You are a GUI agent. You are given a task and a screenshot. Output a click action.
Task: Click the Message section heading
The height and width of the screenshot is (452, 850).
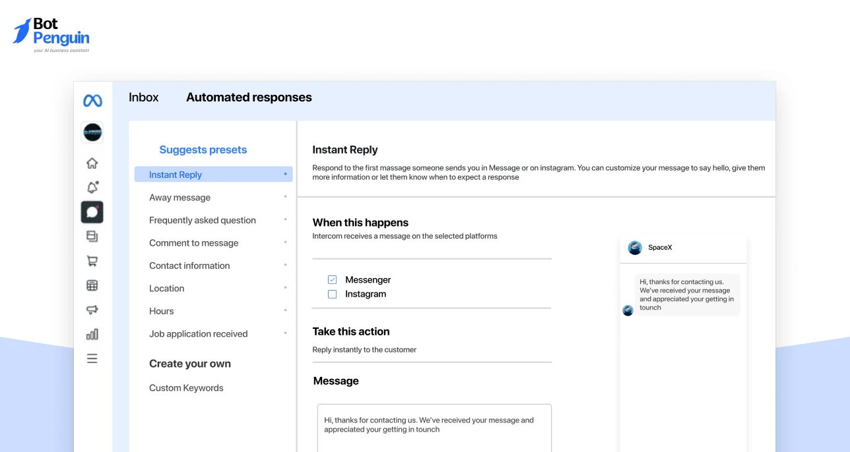click(x=336, y=381)
